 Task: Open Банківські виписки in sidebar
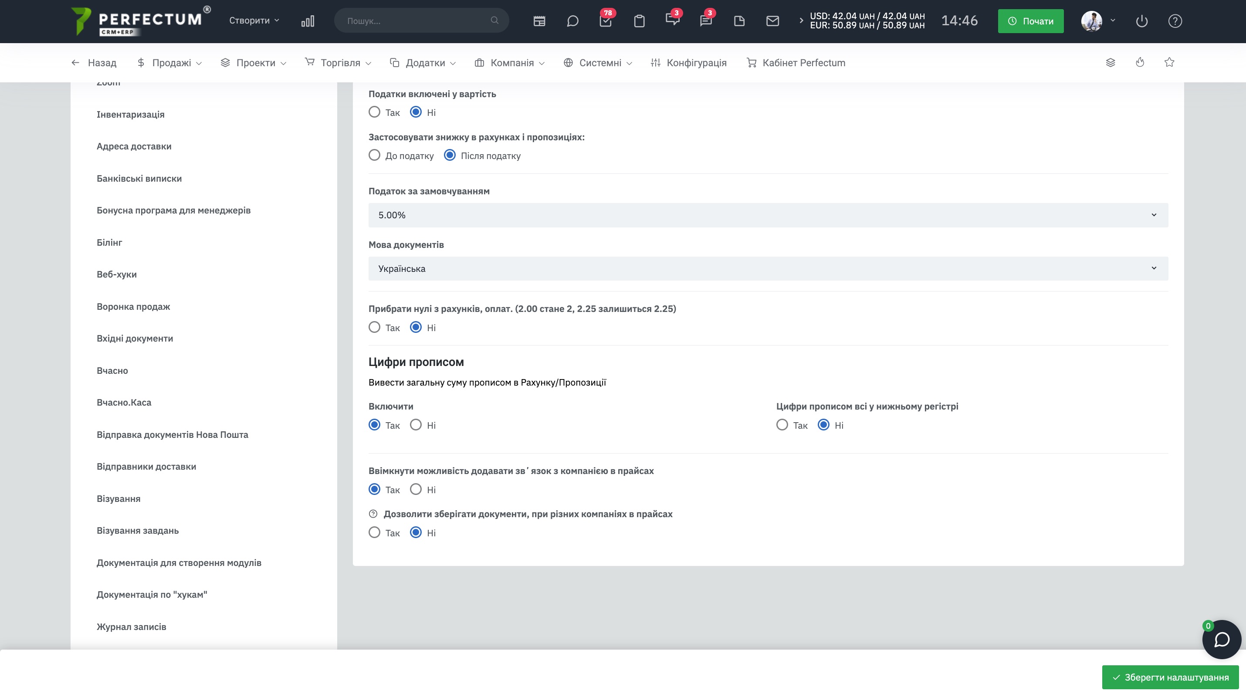click(139, 179)
